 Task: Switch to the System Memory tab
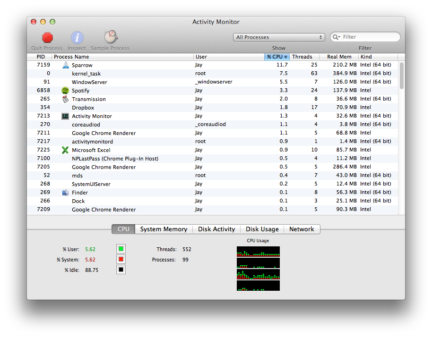point(164,229)
